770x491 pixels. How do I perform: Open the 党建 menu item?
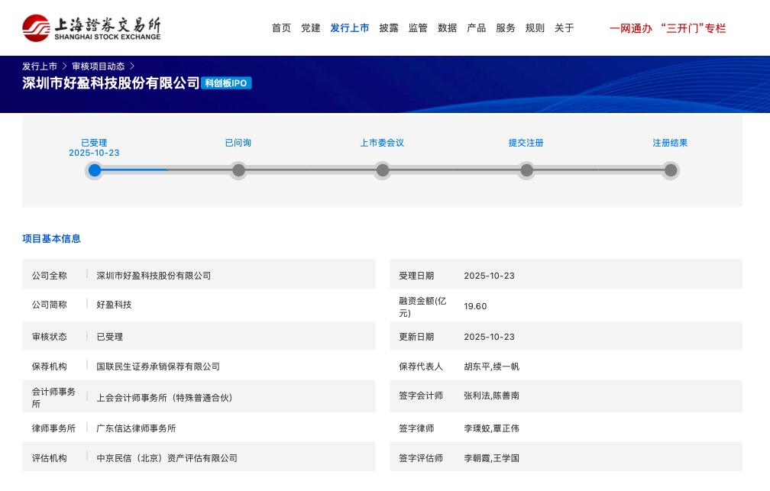tap(310, 28)
